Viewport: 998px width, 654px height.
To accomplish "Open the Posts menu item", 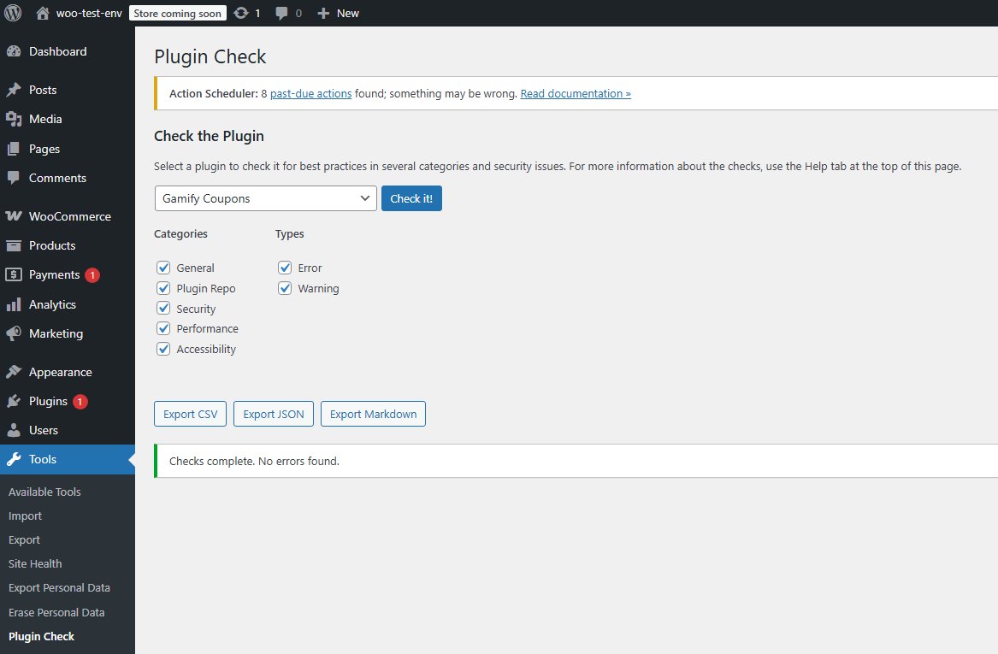I will pos(68,90).
